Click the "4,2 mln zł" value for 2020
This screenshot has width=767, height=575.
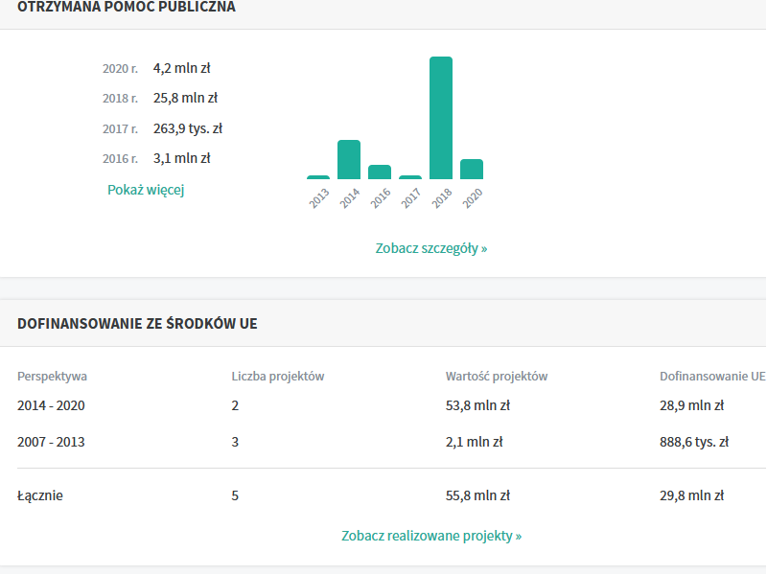tap(181, 68)
